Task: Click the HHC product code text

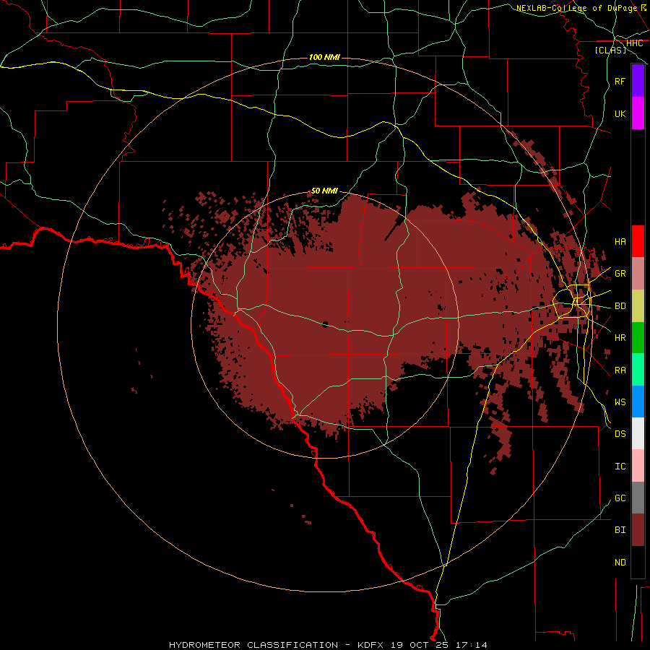Action: pyautogui.click(x=634, y=43)
